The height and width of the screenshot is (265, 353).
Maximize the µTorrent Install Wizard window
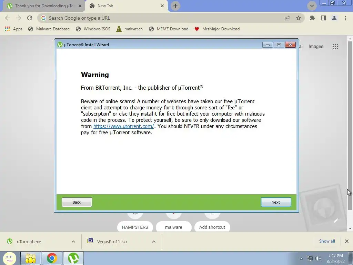point(279,45)
